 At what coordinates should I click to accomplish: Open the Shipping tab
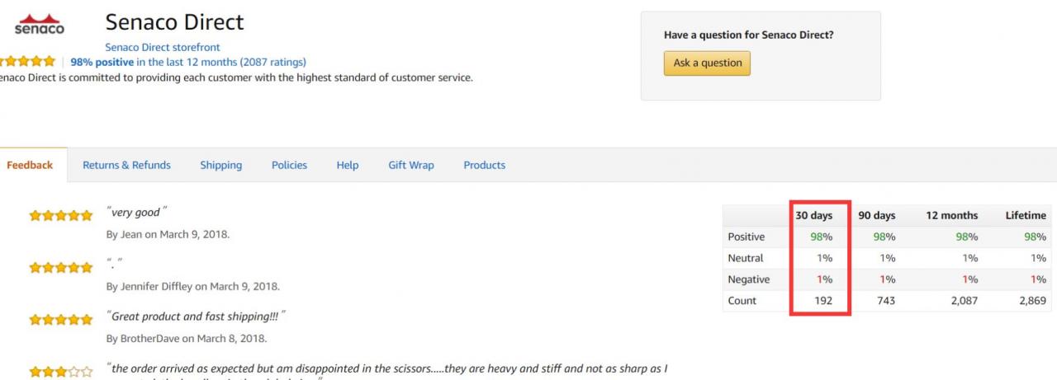tap(221, 165)
